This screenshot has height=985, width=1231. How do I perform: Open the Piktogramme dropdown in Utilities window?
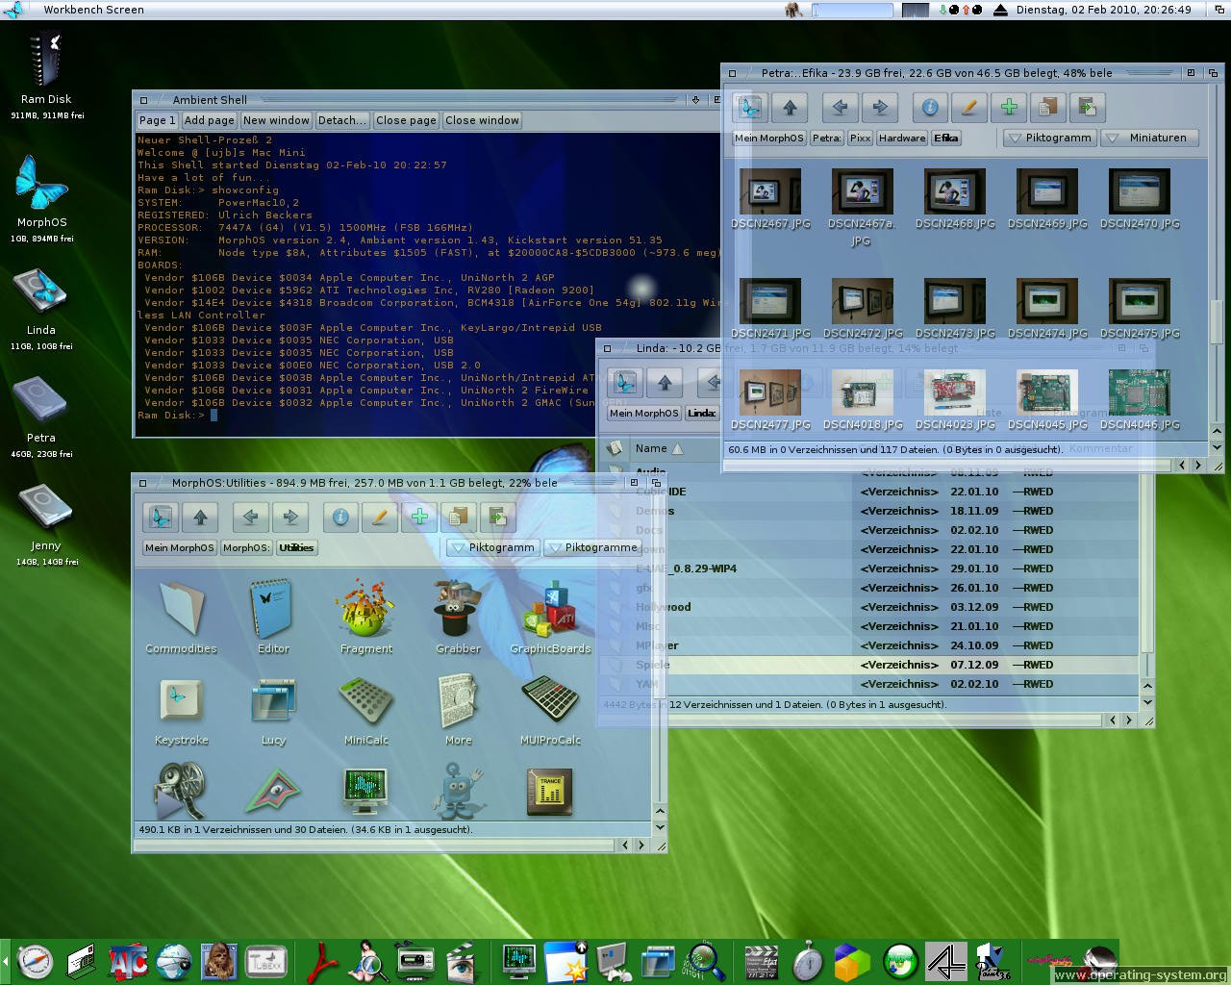tap(592, 547)
